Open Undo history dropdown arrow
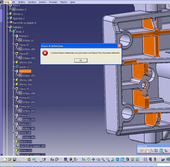 [36, 162]
